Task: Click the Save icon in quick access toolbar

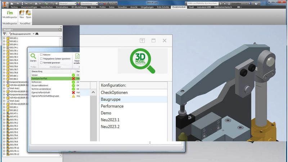Action: [x=22, y=4]
